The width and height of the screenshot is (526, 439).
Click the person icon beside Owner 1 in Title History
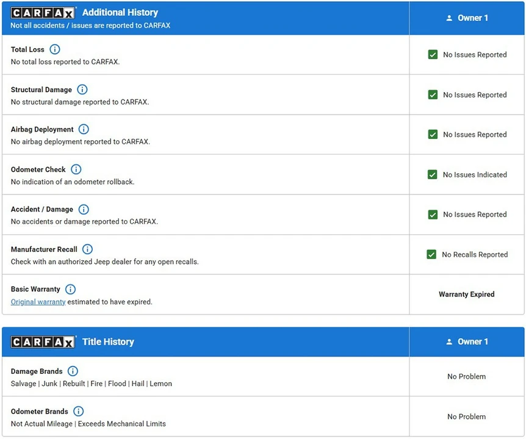pos(449,342)
